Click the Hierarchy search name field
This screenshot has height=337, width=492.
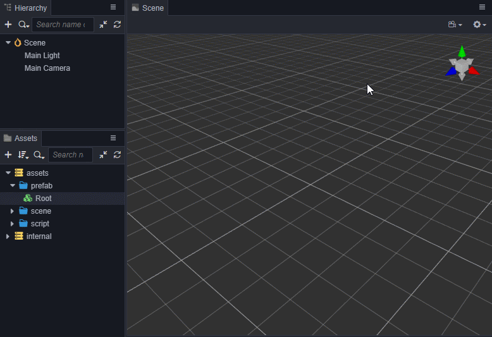[62, 25]
